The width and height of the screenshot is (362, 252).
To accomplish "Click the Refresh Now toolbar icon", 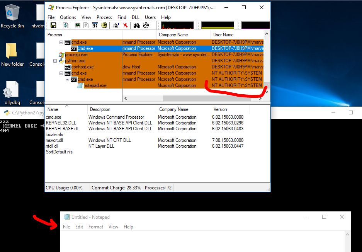I will (x=66, y=26).
